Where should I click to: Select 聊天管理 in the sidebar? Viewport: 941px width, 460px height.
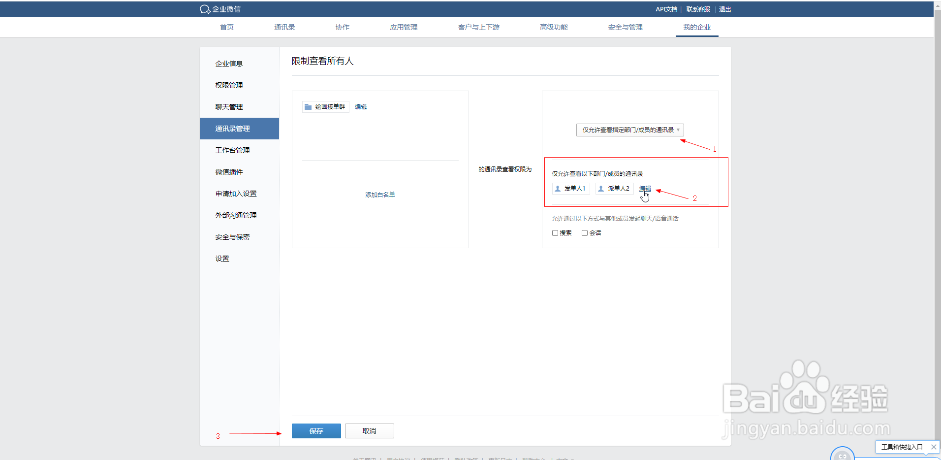pyautogui.click(x=228, y=106)
